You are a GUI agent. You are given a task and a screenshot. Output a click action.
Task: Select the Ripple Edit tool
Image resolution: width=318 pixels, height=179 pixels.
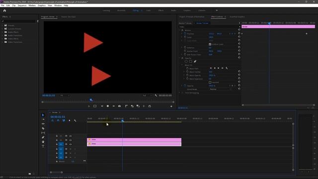[43, 124]
